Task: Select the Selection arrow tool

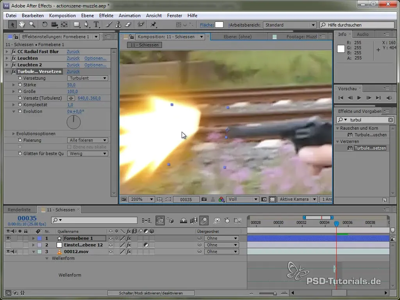Action: pos(12,25)
